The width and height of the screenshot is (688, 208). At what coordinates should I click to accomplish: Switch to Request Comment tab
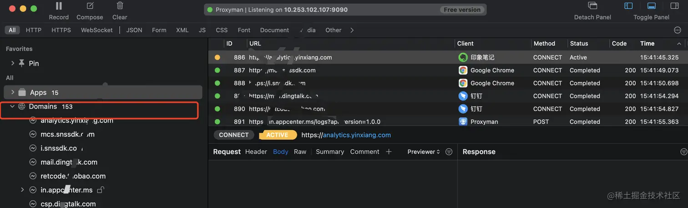pos(364,152)
